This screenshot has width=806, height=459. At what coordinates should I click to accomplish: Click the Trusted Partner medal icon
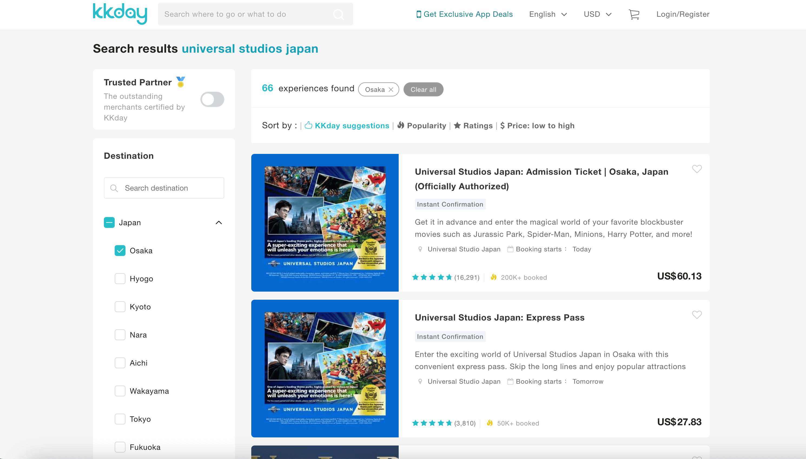pyautogui.click(x=181, y=82)
